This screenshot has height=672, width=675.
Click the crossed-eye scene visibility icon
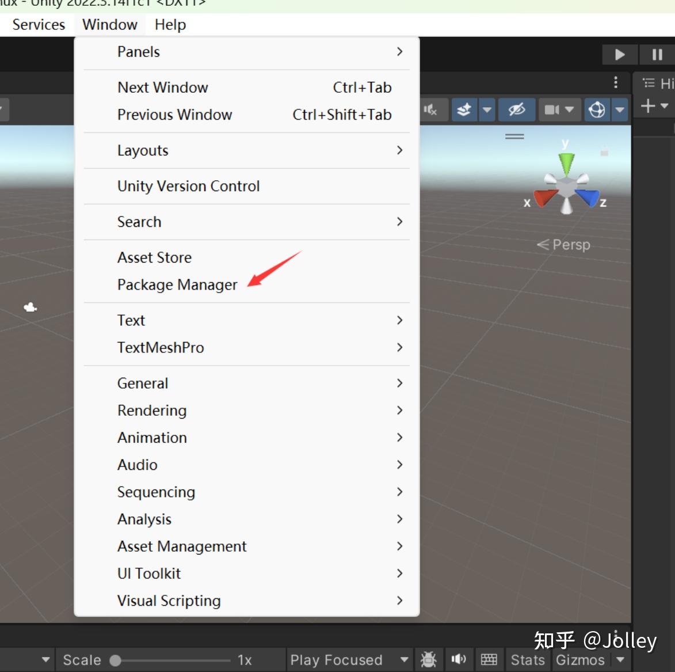click(x=516, y=109)
